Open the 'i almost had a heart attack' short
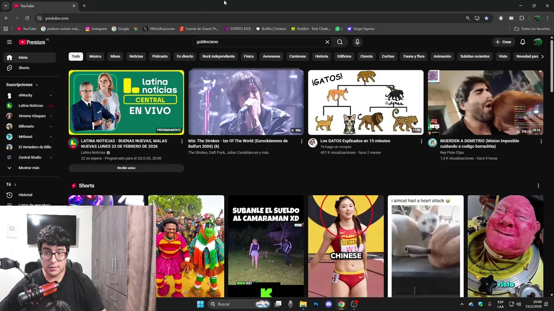The image size is (554, 311). tap(425, 246)
